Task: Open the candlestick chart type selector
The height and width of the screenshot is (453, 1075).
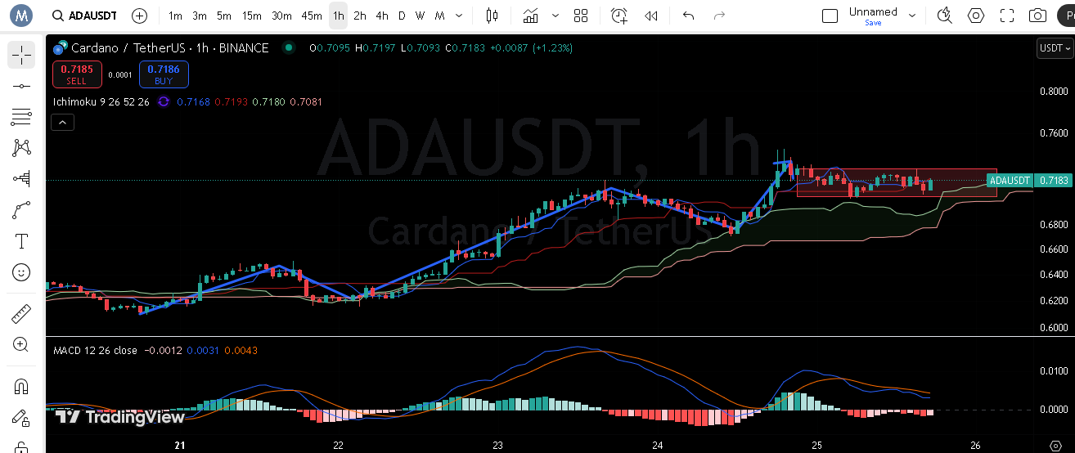Action: (492, 16)
